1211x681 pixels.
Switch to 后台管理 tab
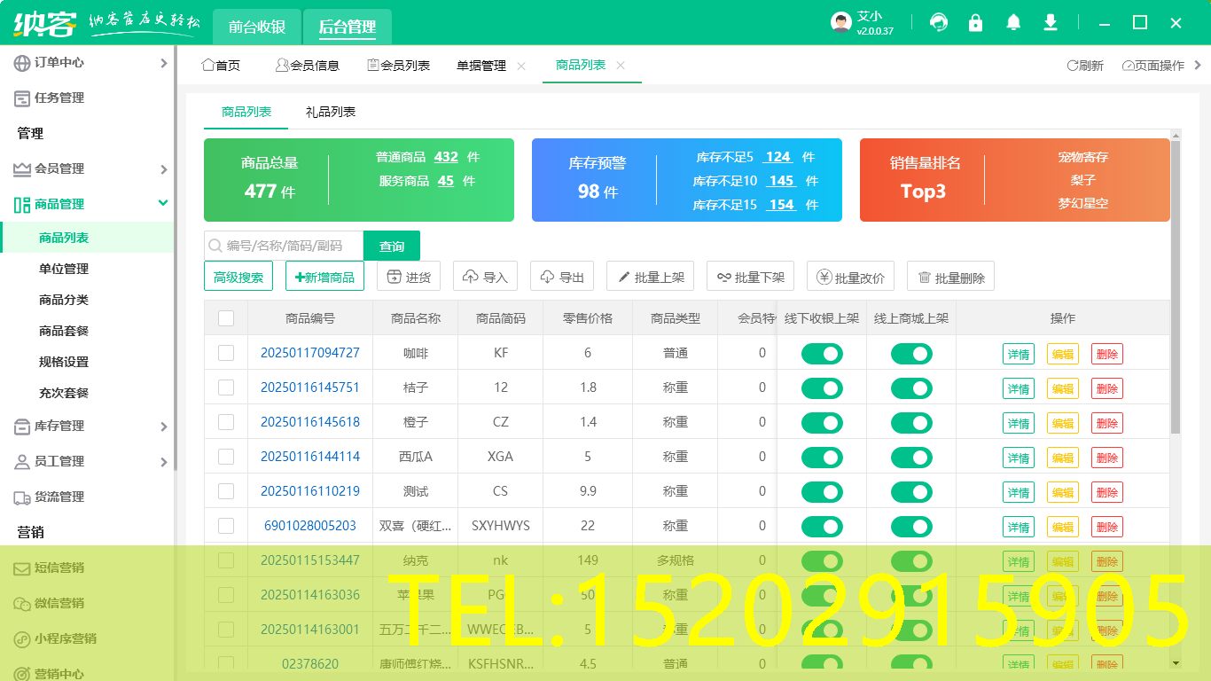(348, 27)
